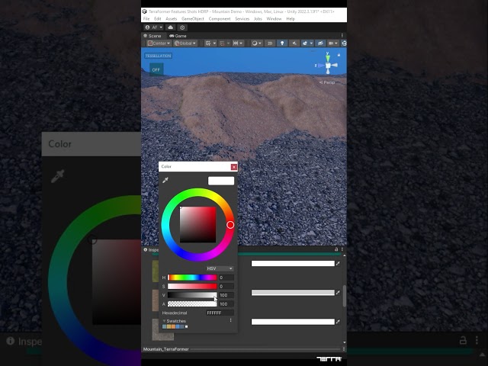488x366 pixels.
Task: Select the orange swatch
Action: click(x=173, y=326)
